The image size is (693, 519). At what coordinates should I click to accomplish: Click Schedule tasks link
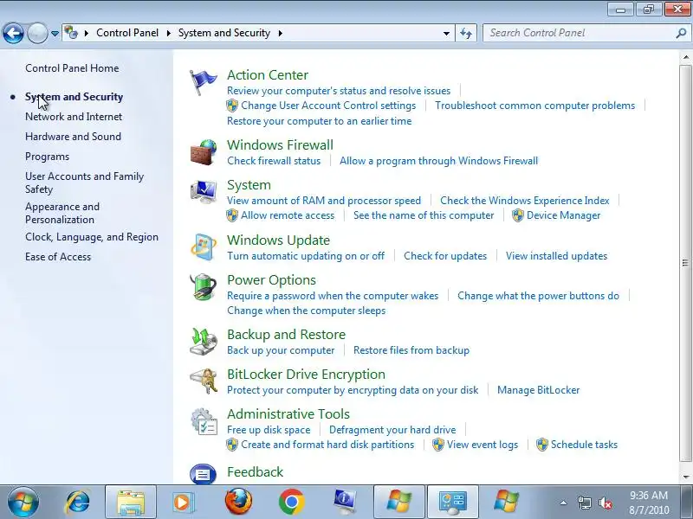coord(584,445)
